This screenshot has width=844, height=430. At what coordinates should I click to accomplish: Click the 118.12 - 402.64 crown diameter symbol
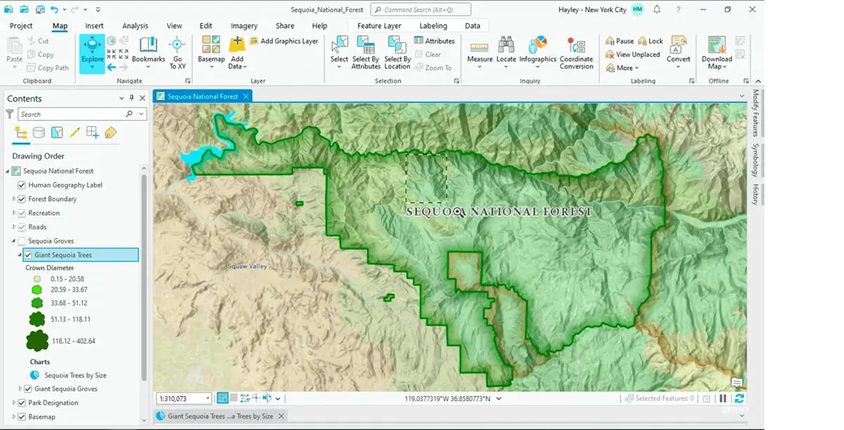[x=37, y=341]
